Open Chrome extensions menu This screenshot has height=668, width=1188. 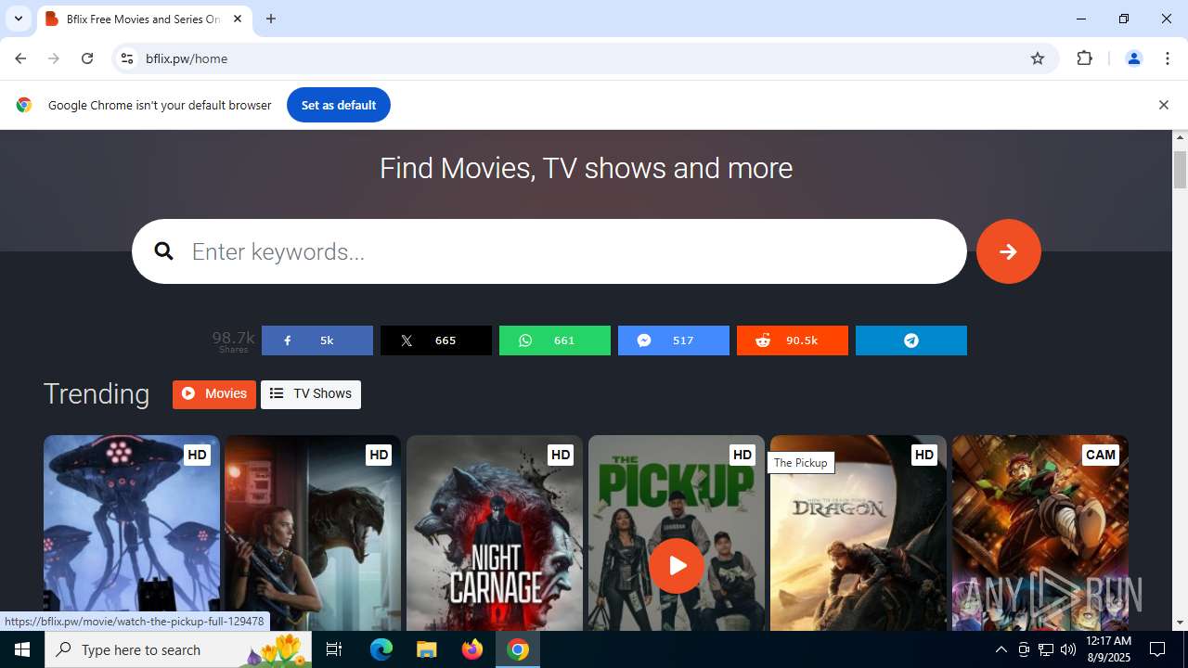tap(1084, 58)
